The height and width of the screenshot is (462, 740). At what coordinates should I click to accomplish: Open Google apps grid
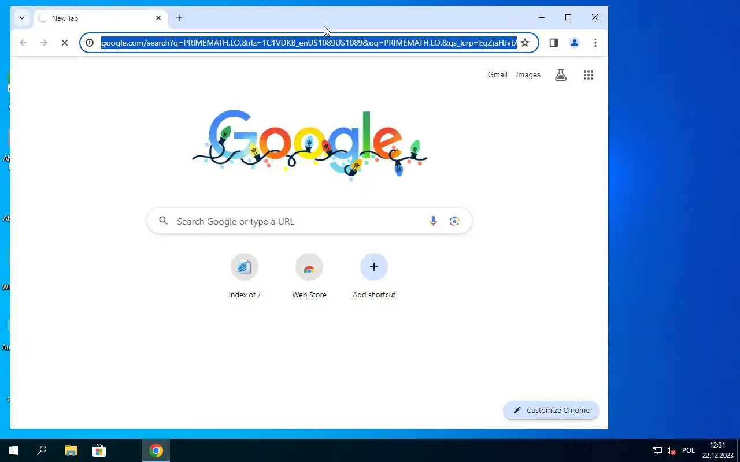click(589, 75)
